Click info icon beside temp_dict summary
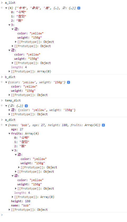This screenshot has width=127, height=222. (x=26, y=106)
